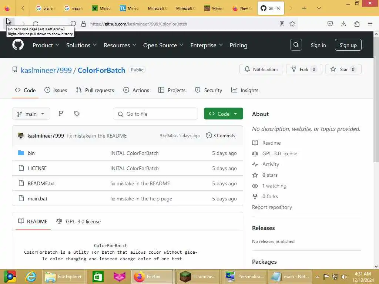Click the pink cat icon in taskbar
This screenshot has width=379, height=284.
tap(120, 277)
